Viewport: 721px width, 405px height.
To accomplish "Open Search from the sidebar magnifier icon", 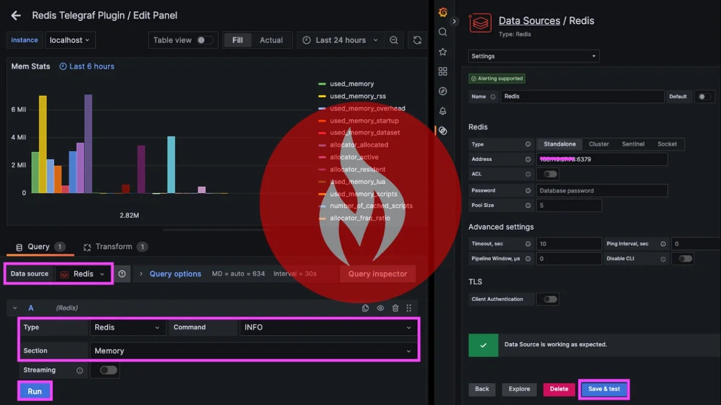I will (443, 32).
